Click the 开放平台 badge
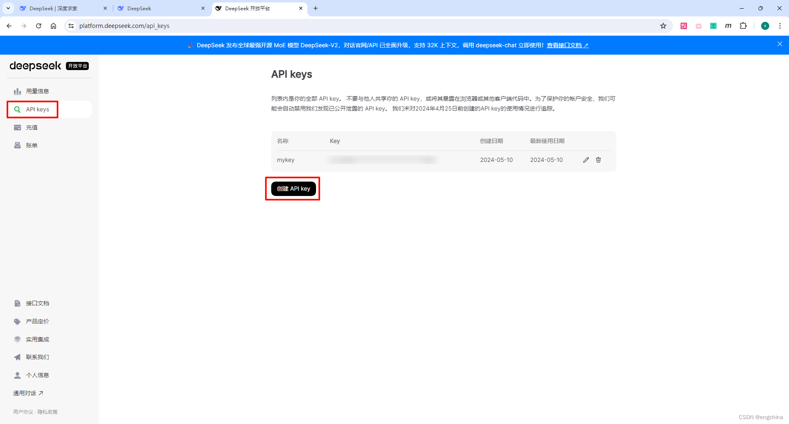The width and height of the screenshot is (789, 424). click(x=77, y=66)
